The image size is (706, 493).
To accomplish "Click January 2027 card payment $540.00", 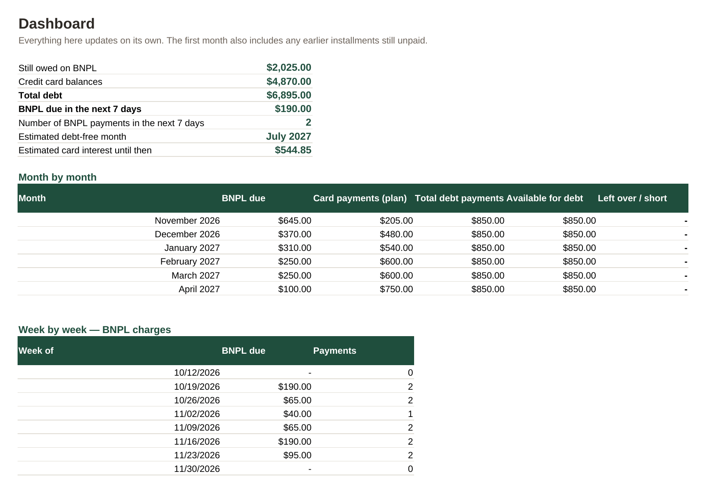I will click(396, 248).
